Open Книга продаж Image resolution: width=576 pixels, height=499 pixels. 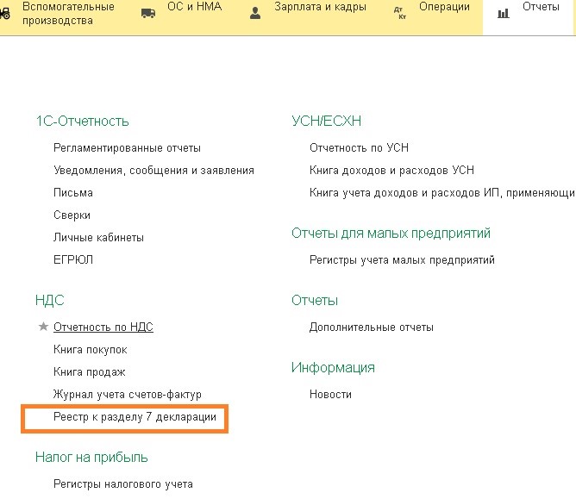[90, 372]
